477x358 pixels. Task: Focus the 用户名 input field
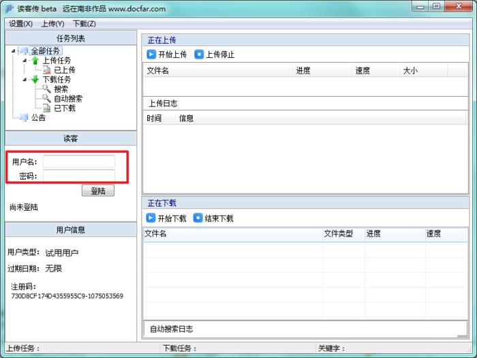coord(79,162)
